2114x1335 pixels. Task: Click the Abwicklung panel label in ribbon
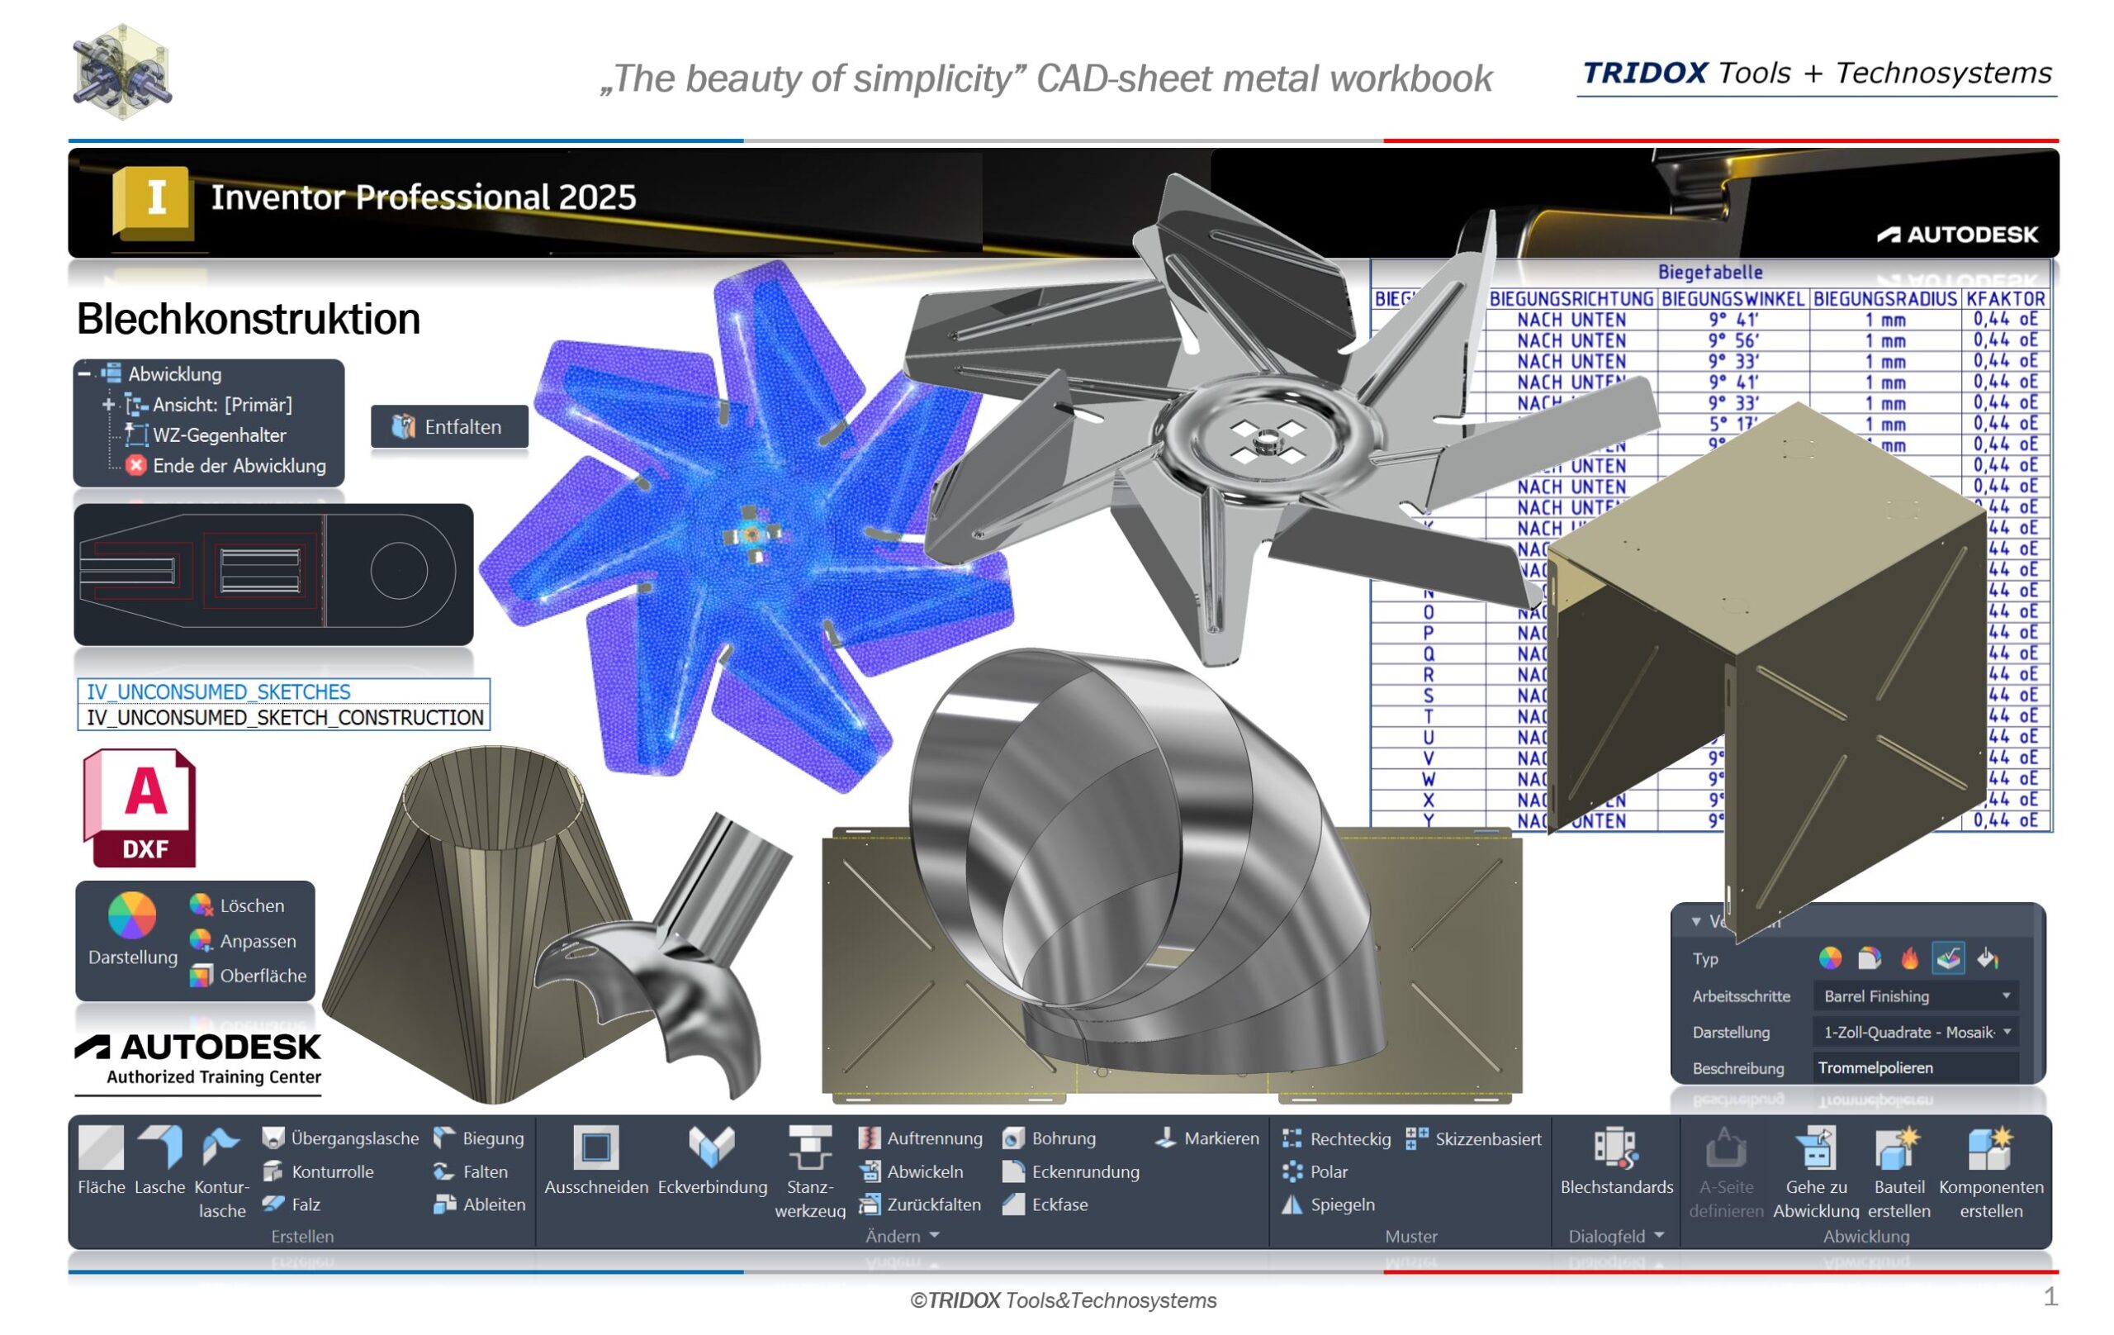click(x=1866, y=1237)
